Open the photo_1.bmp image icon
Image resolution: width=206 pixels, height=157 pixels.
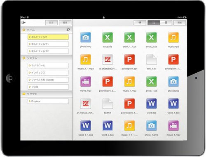click(152, 126)
